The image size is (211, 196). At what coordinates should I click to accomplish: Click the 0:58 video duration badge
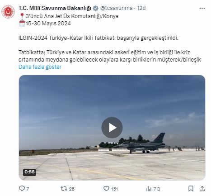[x=29, y=172]
